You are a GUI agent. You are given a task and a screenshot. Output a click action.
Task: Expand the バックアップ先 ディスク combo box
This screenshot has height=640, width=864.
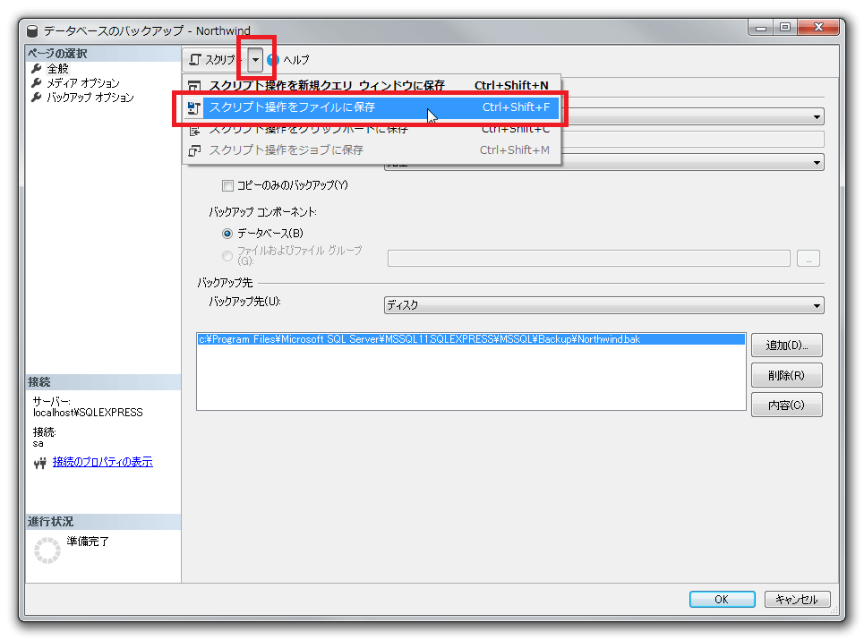pyautogui.click(x=817, y=306)
